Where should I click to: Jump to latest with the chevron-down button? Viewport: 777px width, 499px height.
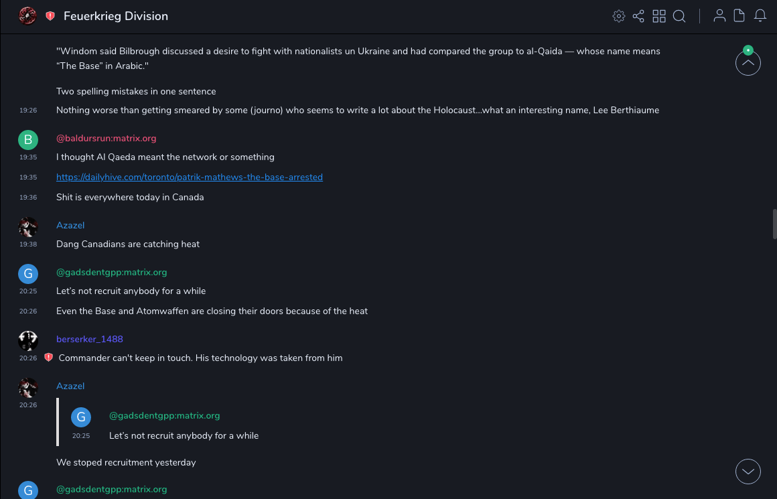[748, 472]
